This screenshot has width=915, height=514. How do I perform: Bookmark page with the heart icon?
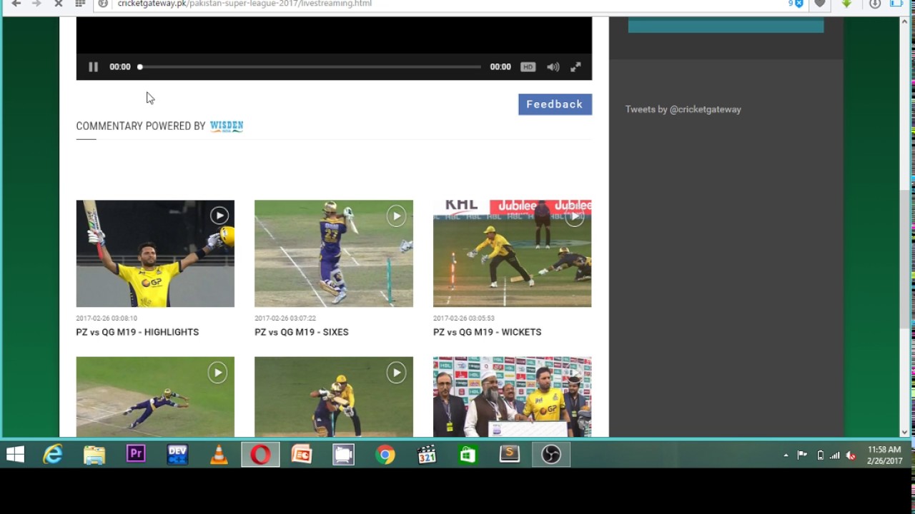(820, 4)
